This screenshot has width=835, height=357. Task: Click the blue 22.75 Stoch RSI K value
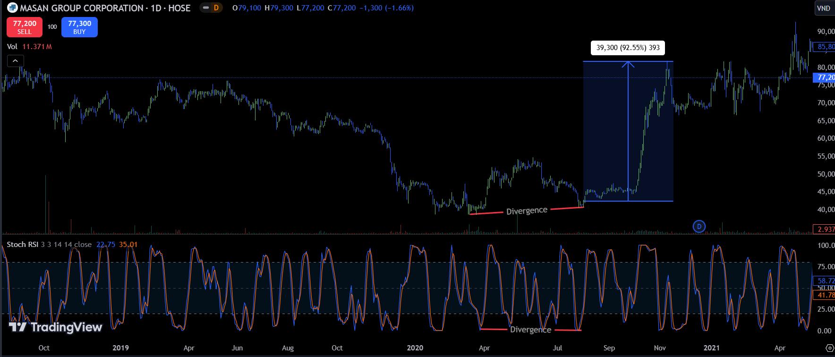[x=106, y=244]
